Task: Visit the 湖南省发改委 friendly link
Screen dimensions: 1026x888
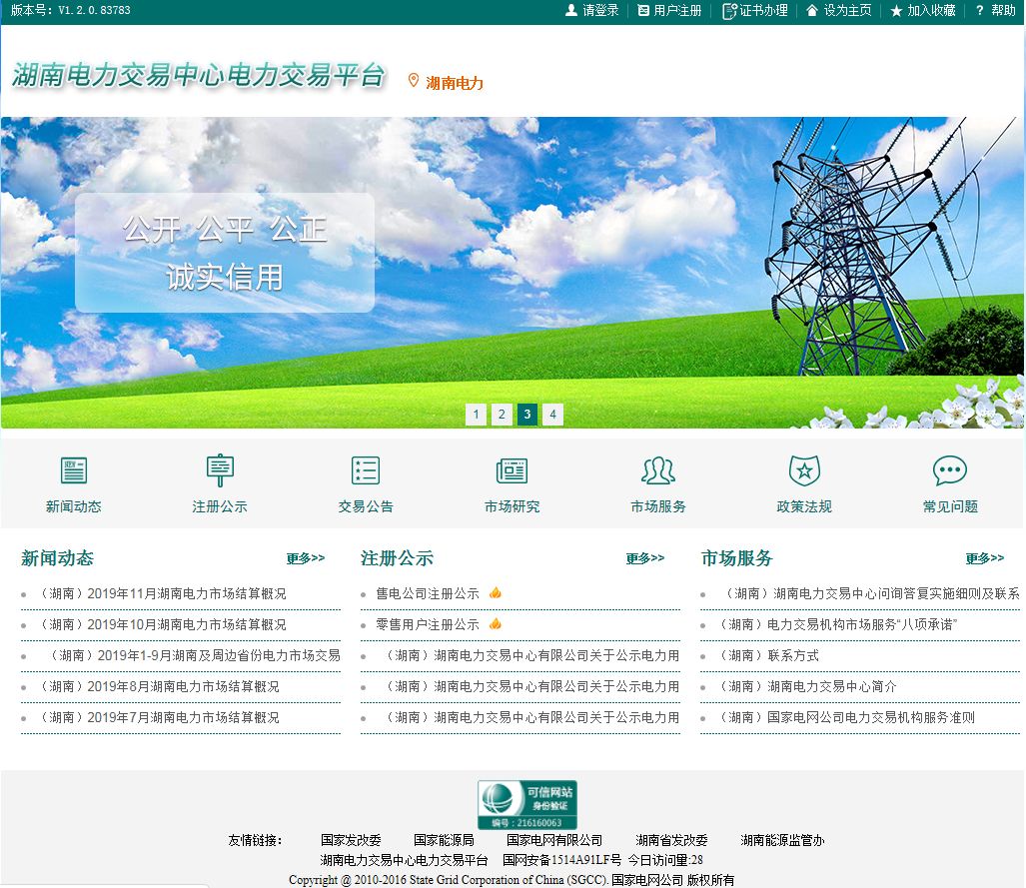Action: pos(671,840)
